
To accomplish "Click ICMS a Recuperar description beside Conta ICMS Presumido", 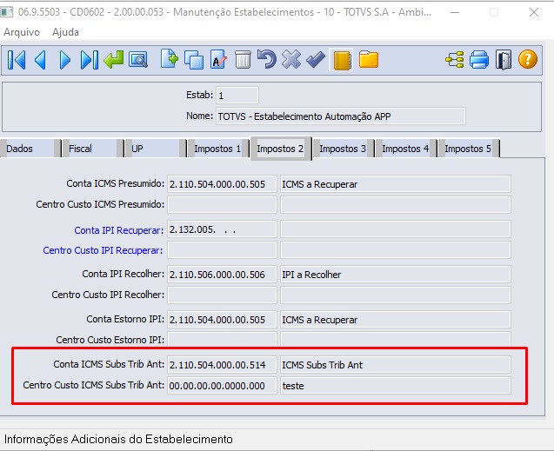I will [x=396, y=184].
